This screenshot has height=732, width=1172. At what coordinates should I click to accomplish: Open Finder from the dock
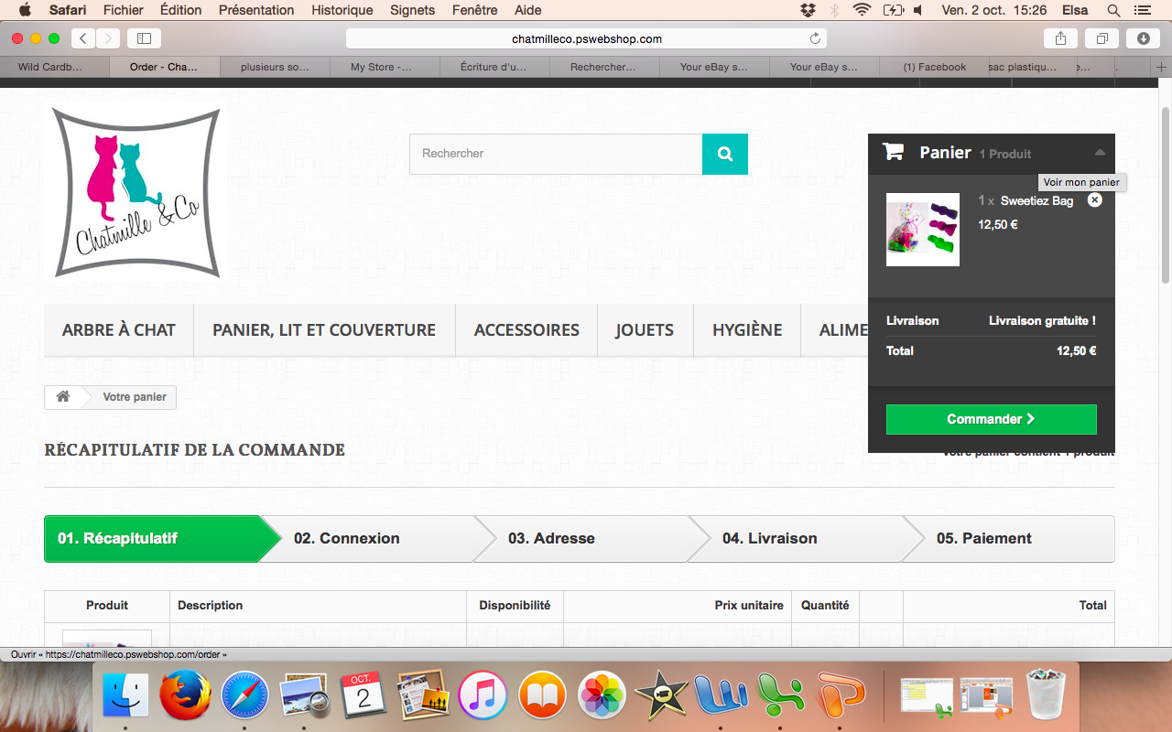(x=126, y=695)
